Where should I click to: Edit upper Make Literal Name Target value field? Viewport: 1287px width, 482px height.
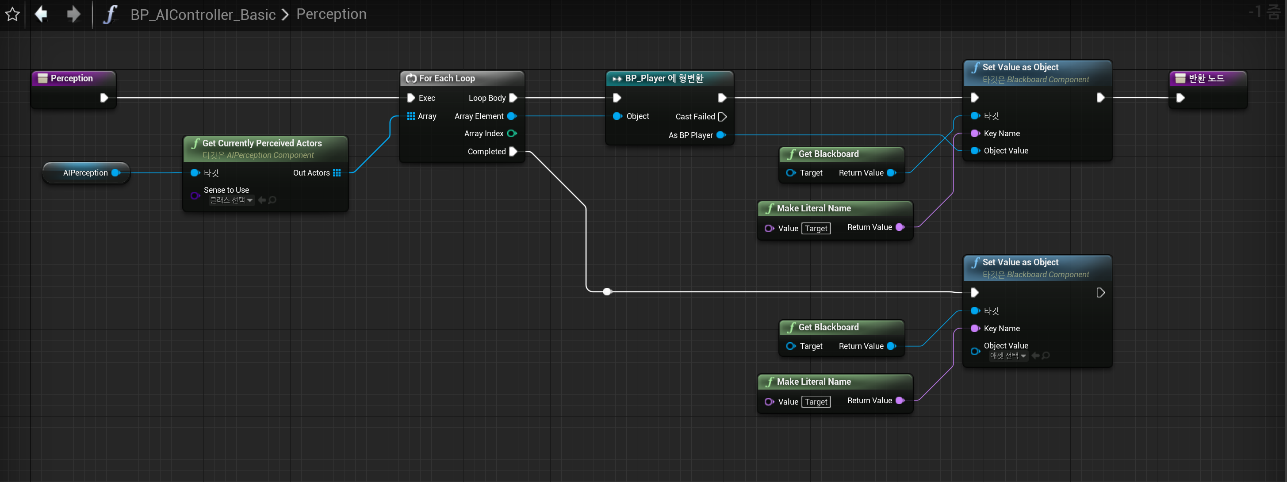(x=816, y=228)
